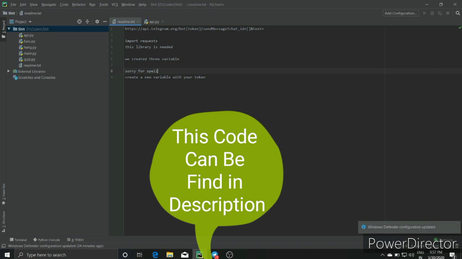462x259 pixels.
Task: Toggle the Python Console tool window
Action: click(x=47, y=240)
